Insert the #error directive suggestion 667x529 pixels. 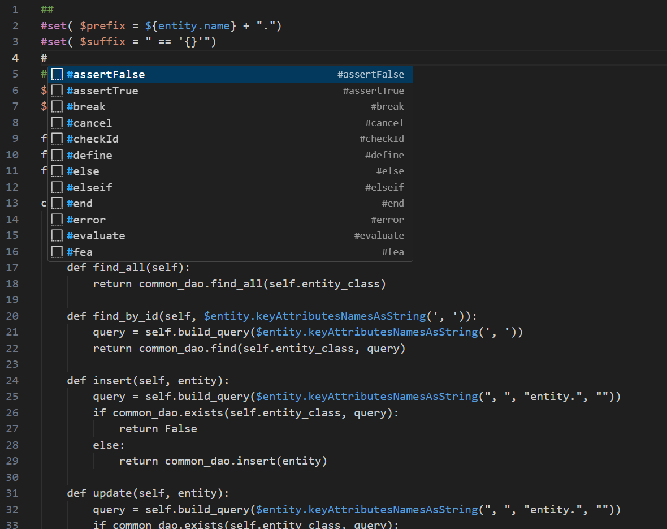pos(86,220)
